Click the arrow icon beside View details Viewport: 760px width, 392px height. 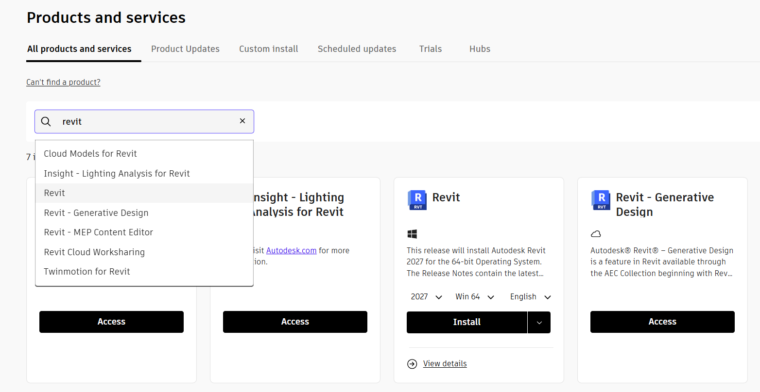point(412,364)
